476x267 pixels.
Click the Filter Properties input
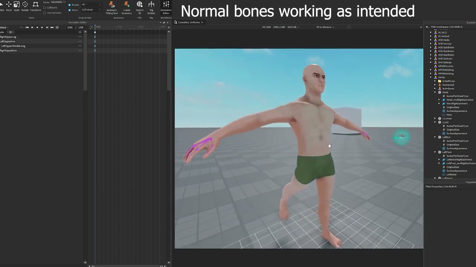tap(450, 187)
